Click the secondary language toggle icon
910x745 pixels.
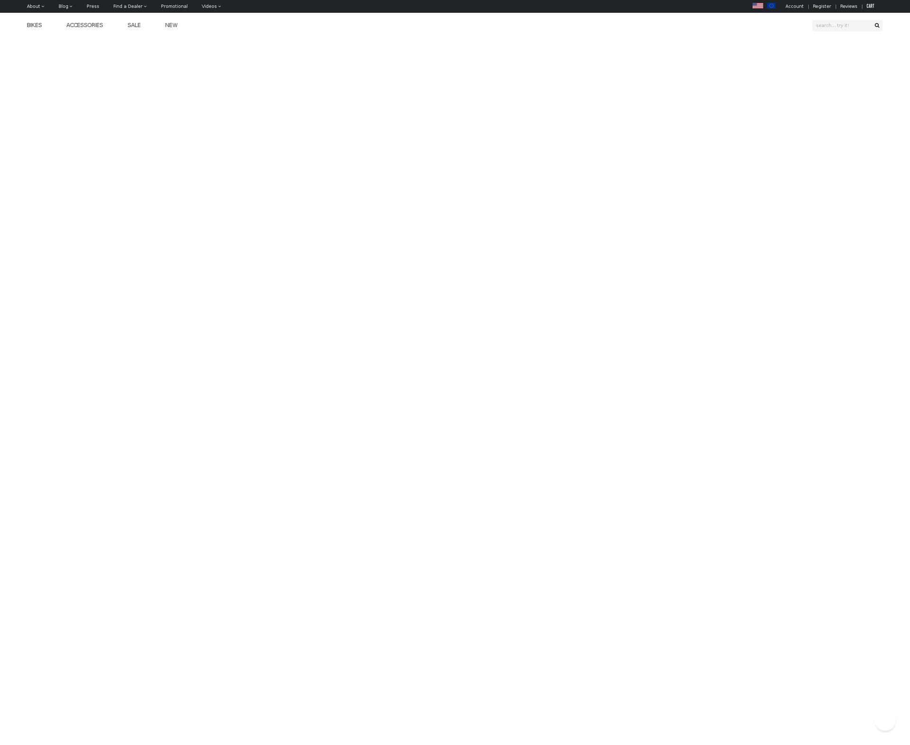point(771,6)
